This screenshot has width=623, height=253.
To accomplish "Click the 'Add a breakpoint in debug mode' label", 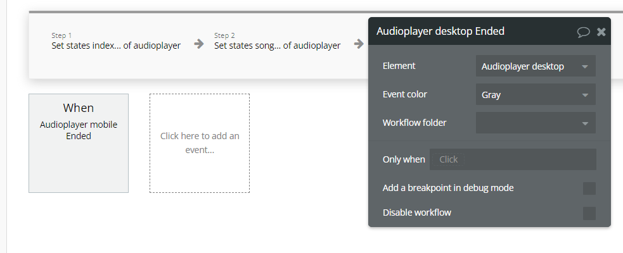I will (448, 188).
